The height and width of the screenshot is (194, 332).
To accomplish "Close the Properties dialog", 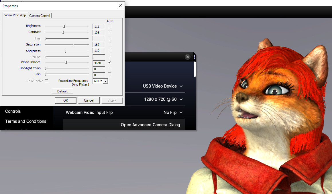I will click(120, 6).
